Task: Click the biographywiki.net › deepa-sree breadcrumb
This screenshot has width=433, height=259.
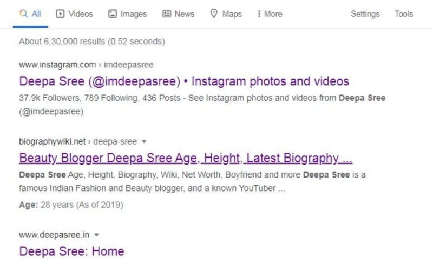Action: point(78,142)
